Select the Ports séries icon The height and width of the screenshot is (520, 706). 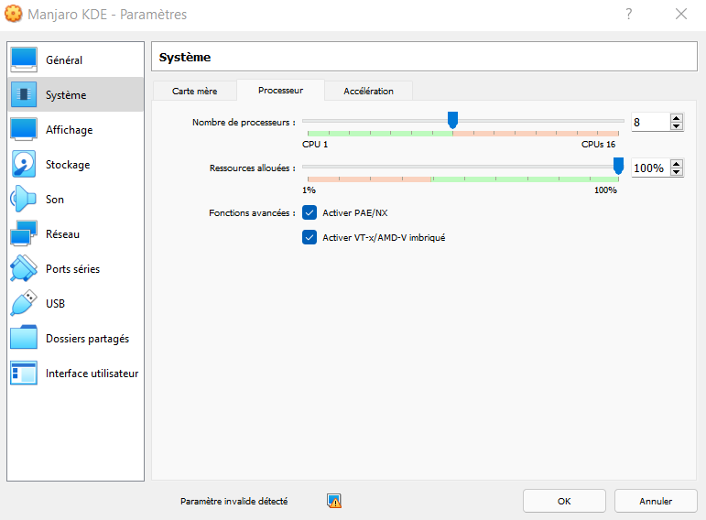[x=23, y=269]
